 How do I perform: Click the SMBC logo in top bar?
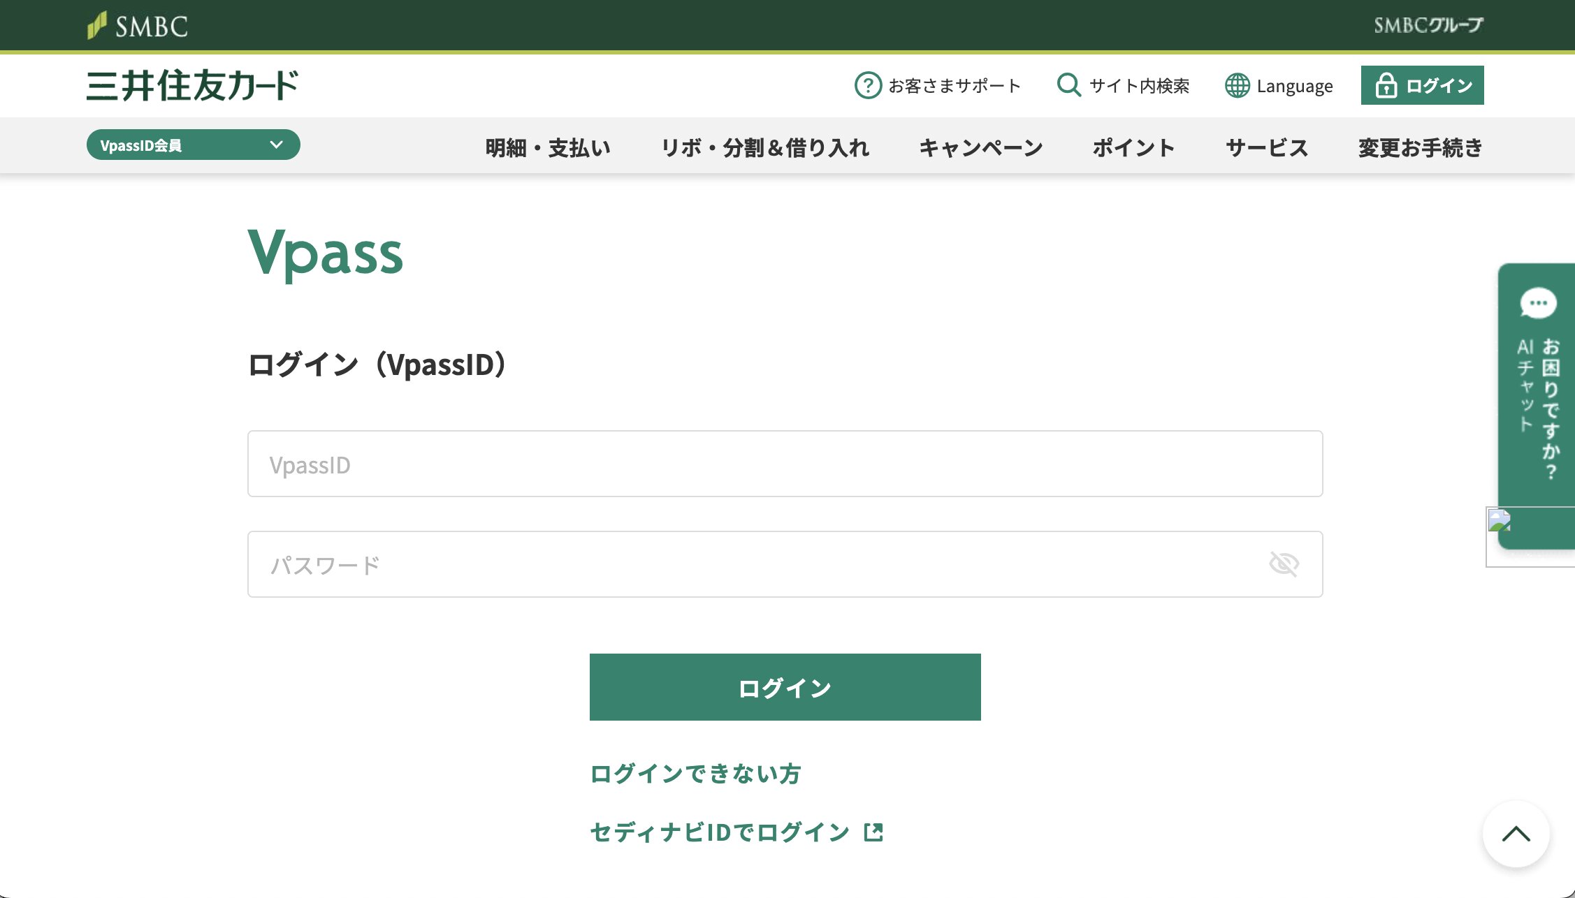[138, 26]
